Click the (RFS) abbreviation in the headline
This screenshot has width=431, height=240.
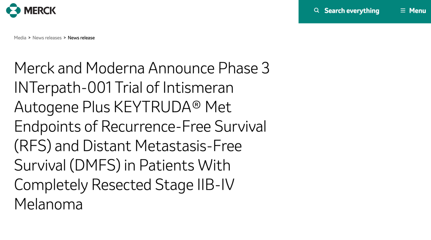32,146
